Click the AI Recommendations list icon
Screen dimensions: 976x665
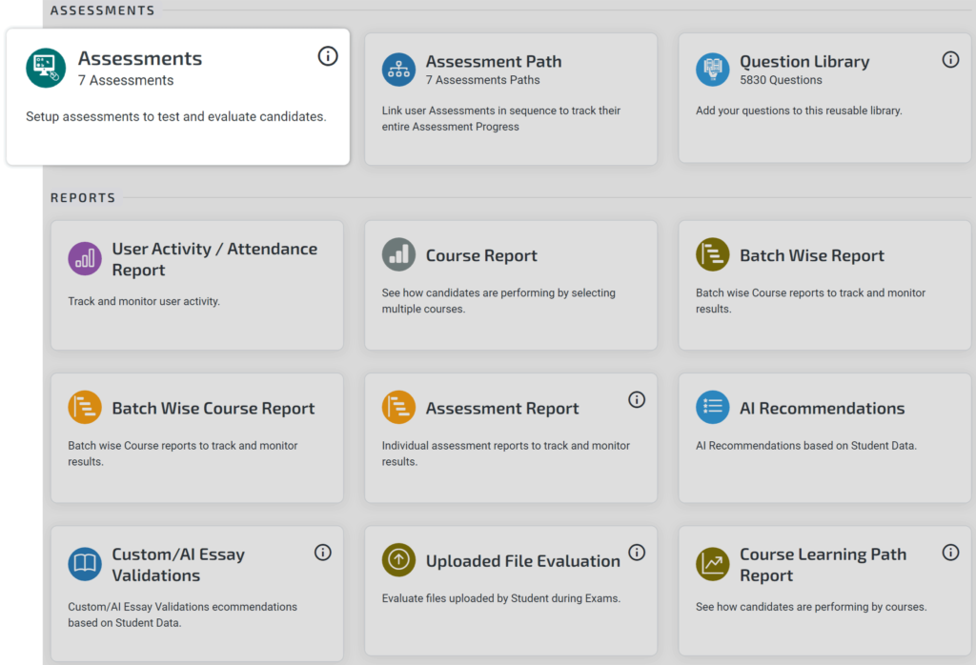point(712,408)
